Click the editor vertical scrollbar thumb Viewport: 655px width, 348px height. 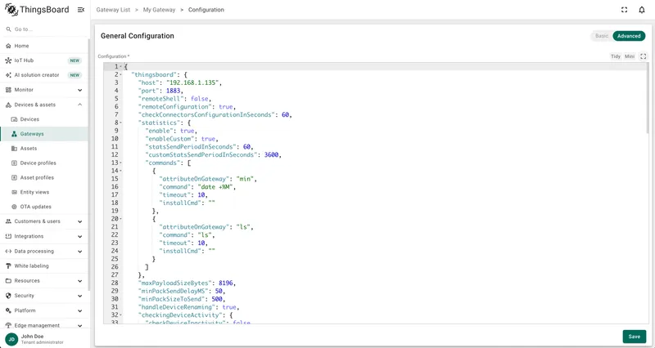(648, 98)
